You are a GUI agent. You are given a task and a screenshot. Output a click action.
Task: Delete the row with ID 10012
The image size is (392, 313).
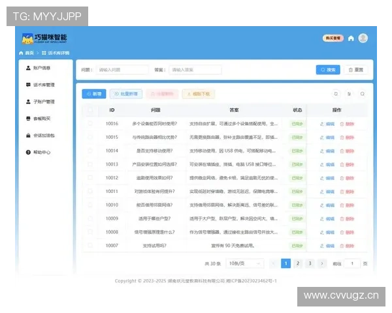pyautogui.click(x=347, y=178)
